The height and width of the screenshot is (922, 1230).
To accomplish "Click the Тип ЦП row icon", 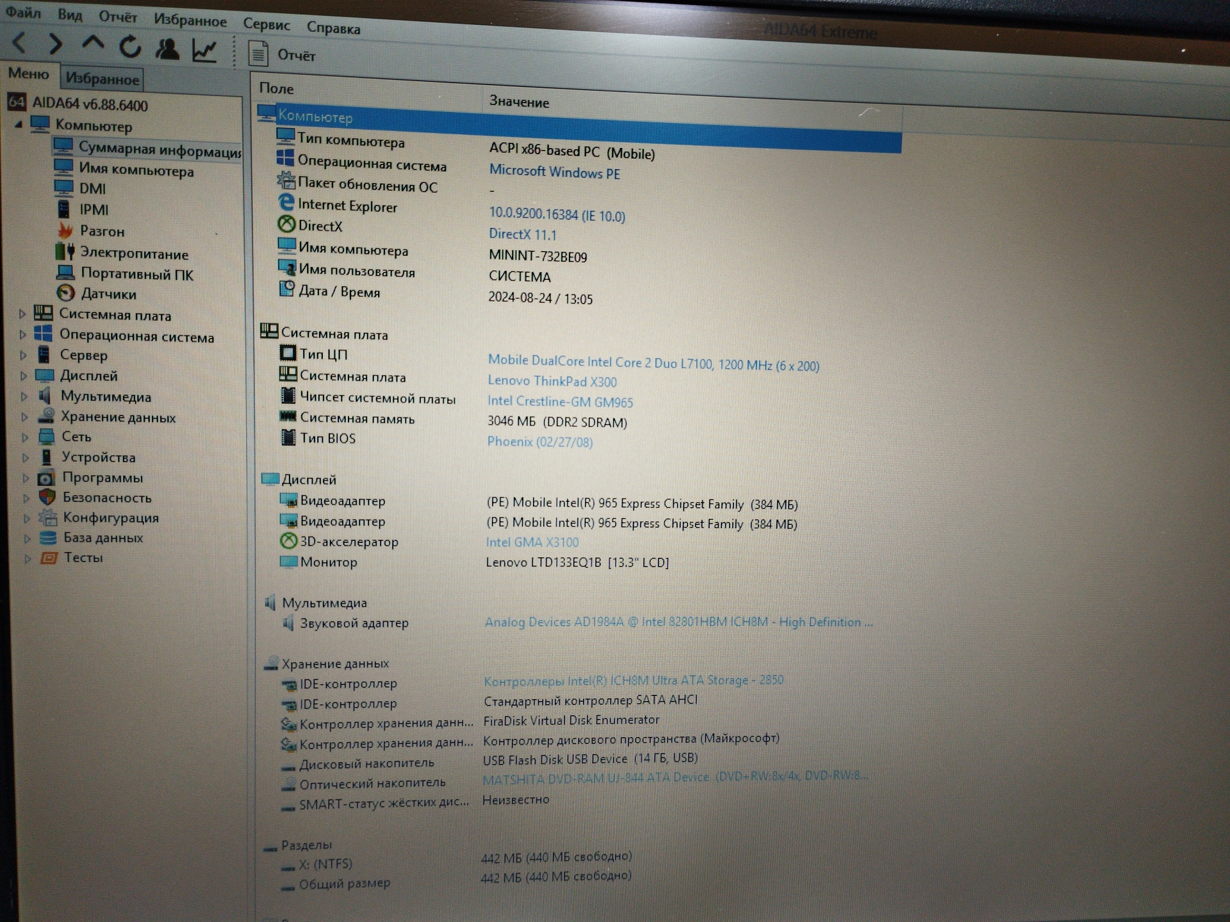I will pyautogui.click(x=288, y=353).
